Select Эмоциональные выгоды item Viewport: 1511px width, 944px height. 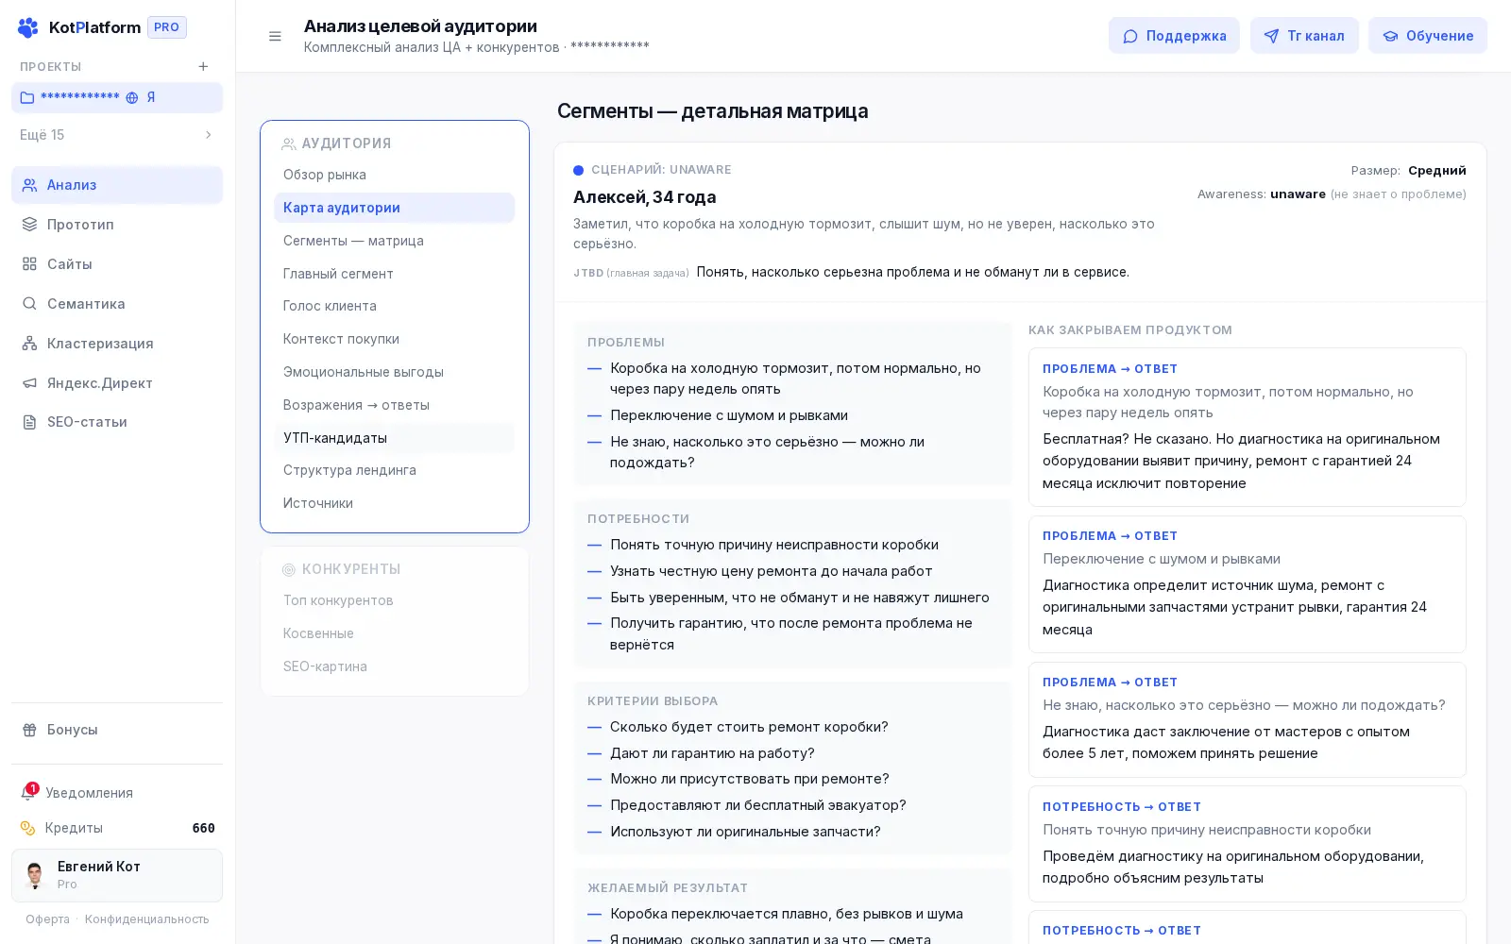(394, 372)
